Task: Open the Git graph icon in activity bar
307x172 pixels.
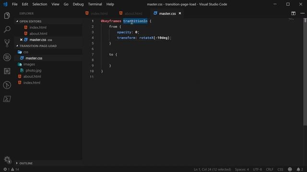Action: pos(7,85)
